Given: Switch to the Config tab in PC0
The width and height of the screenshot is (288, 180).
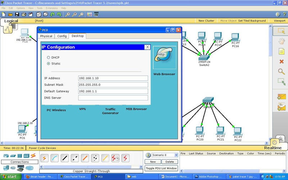Looking at the screenshot, I should point(62,36).
